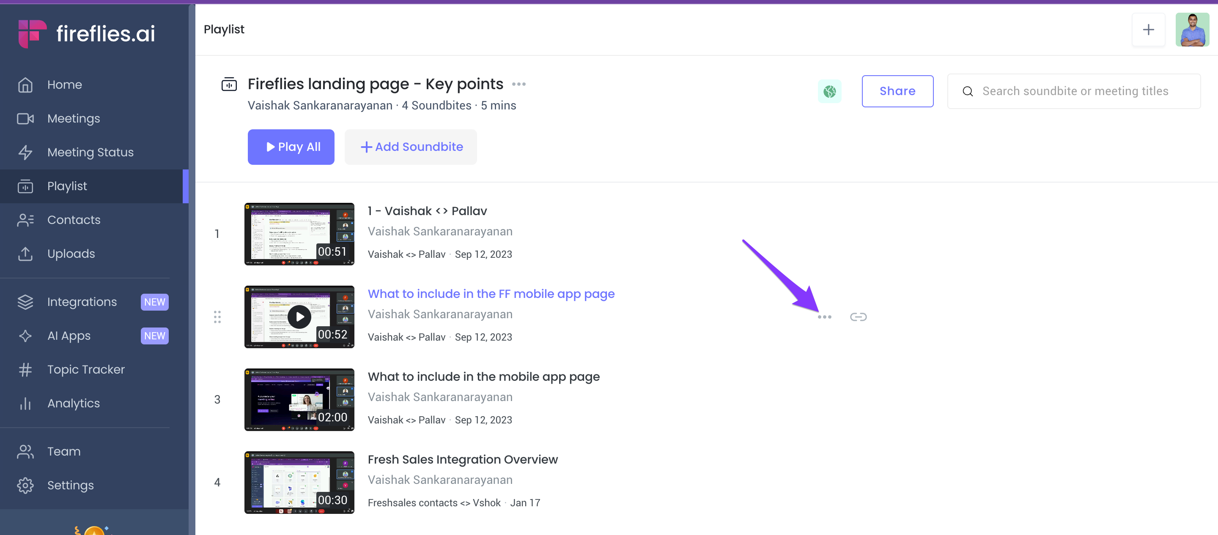Click the Home house icon
1218x535 pixels.
(25, 85)
